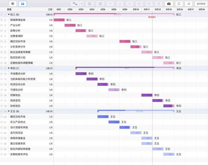Switch to the task list view
Image resolution: width=208 pixels, height=165 pixels.
13,4
